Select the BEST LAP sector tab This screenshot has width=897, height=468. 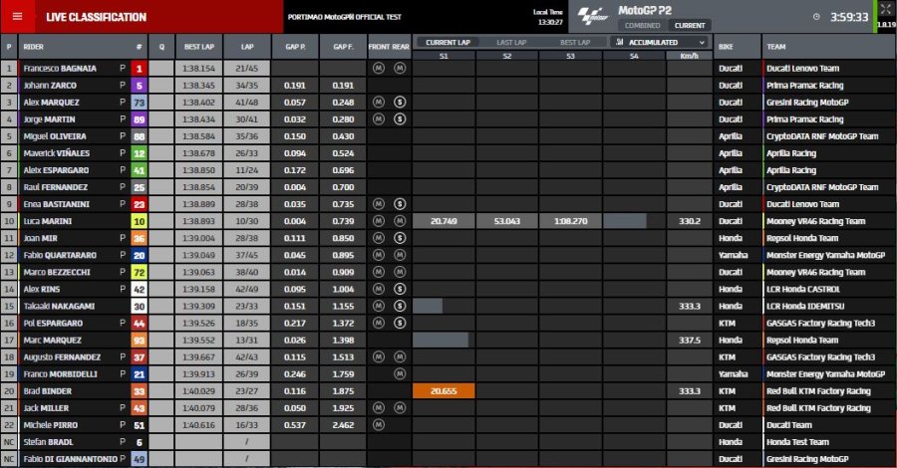click(575, 42)
